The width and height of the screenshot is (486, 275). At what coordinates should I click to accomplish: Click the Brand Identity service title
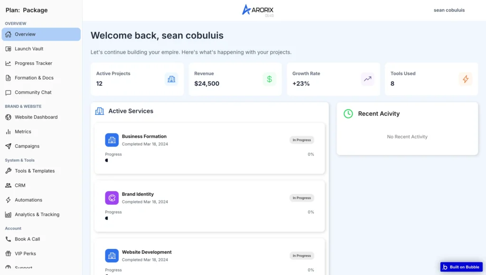pos(138,194)
